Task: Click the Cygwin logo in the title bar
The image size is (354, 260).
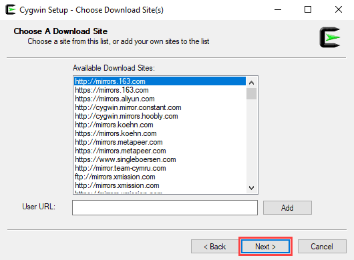Action: click(11, 10)
